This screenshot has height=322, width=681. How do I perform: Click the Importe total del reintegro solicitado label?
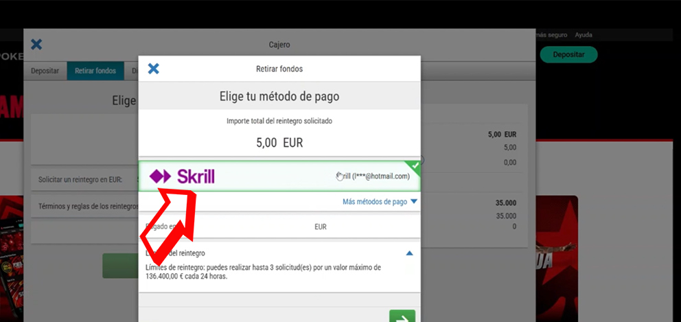[x=279, y=122]
